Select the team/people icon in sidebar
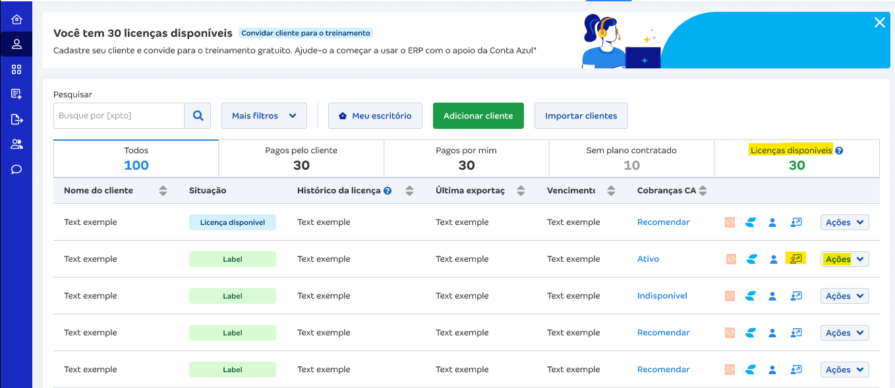 coord(15,143)
